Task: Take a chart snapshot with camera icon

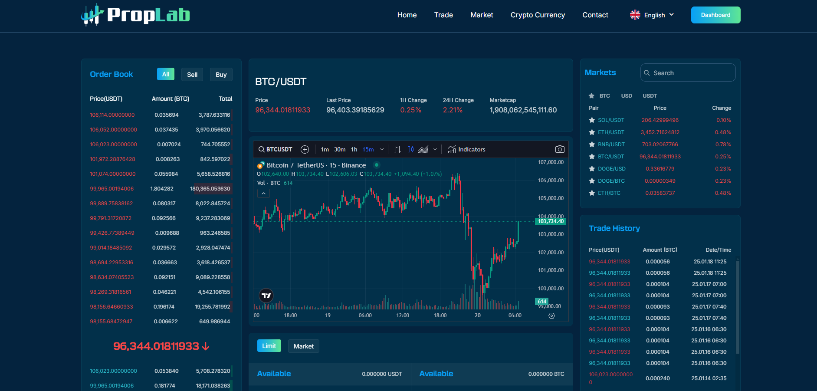Action: coord(560,149)
